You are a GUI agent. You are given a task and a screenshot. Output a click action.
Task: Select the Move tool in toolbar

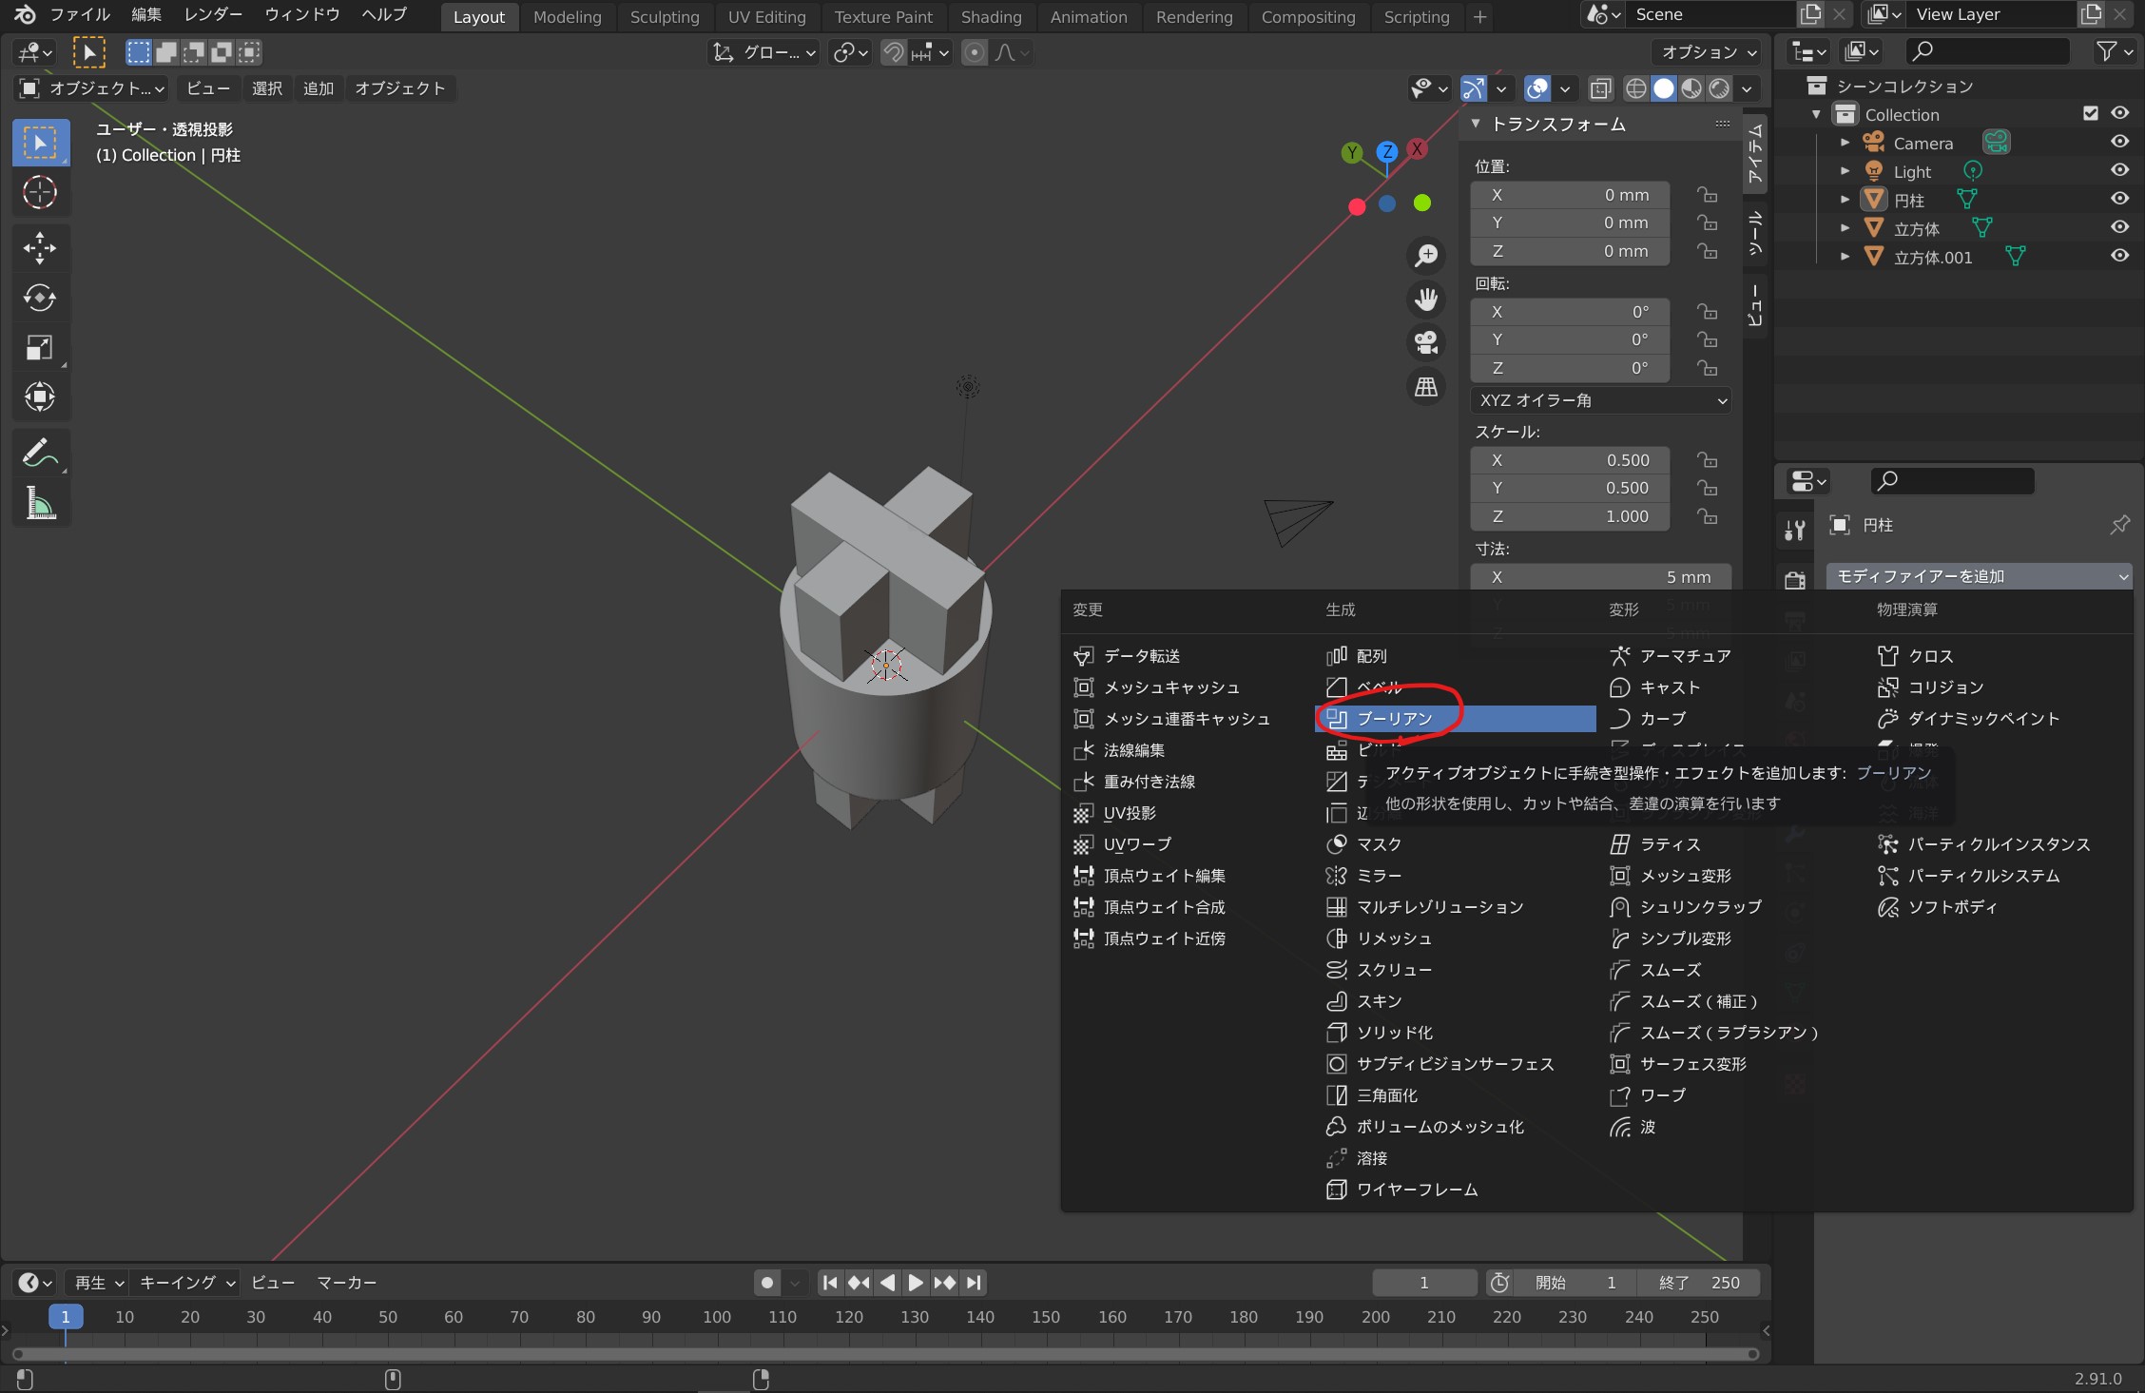click(39, 248)
